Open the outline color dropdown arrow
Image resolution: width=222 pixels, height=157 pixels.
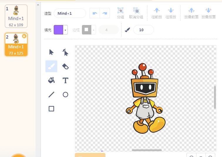pyautogui.click(x=93, y=30)
